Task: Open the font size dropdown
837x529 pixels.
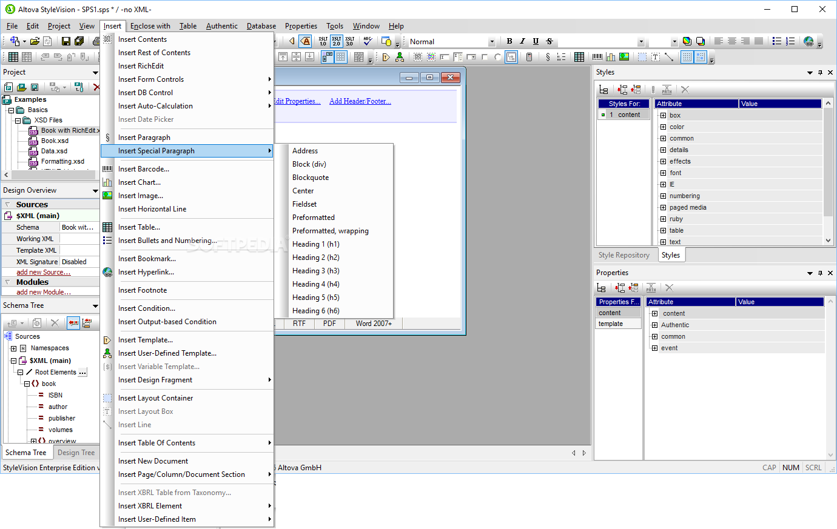Action: tap(674, 42)
